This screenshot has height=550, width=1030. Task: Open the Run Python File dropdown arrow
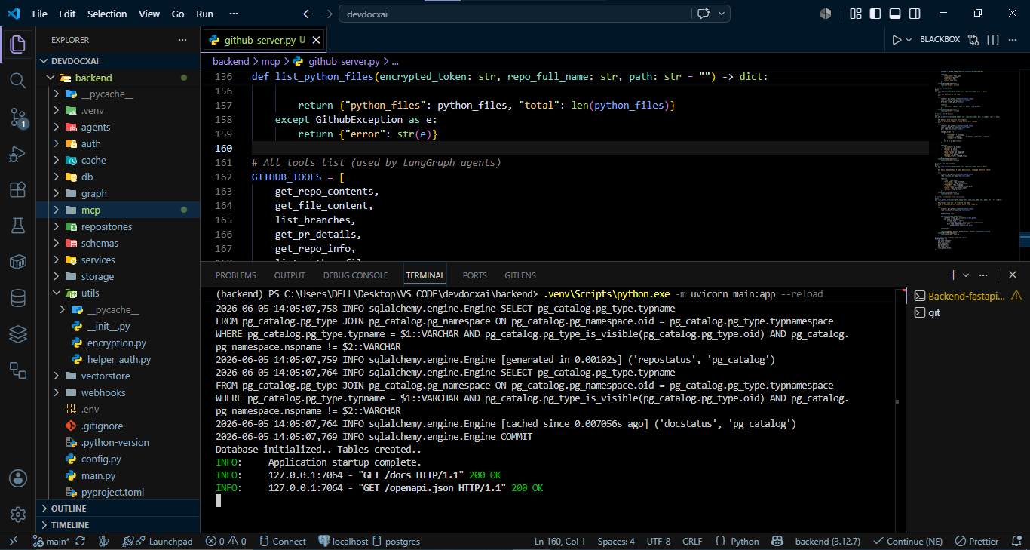pyautogui.click(x=909, y=40)
